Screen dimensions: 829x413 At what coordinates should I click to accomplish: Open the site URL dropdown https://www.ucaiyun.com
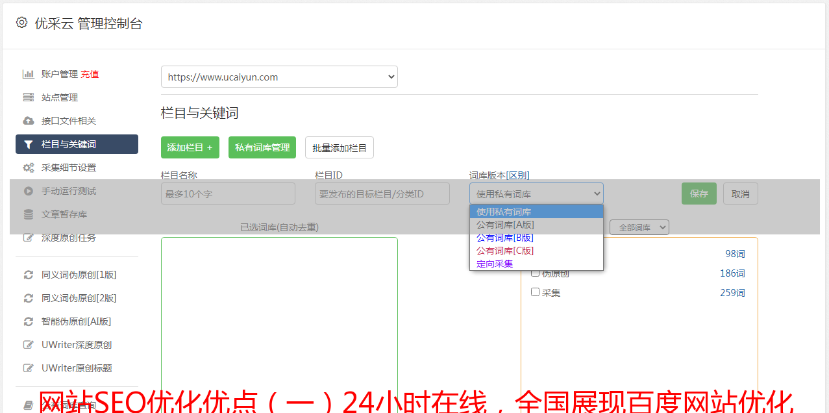coord(279,77)
